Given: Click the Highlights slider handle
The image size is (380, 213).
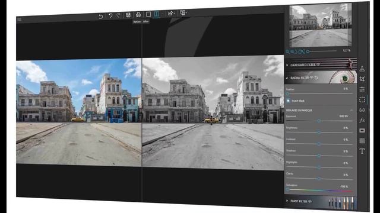Looking at the screenshot, I should [x=319, y=167].
